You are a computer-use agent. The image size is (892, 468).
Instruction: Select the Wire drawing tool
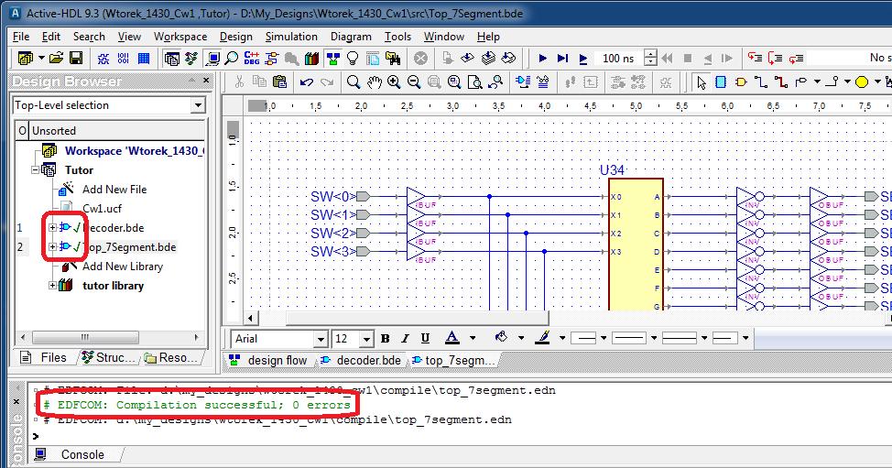coord(761,82)
